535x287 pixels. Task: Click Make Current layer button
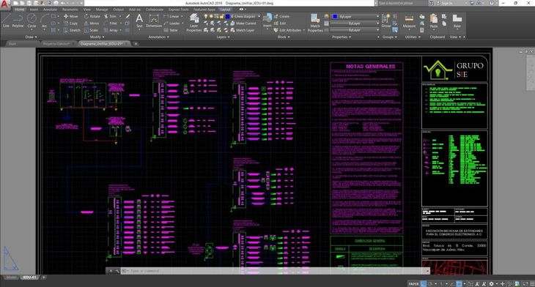coord(243,23)
